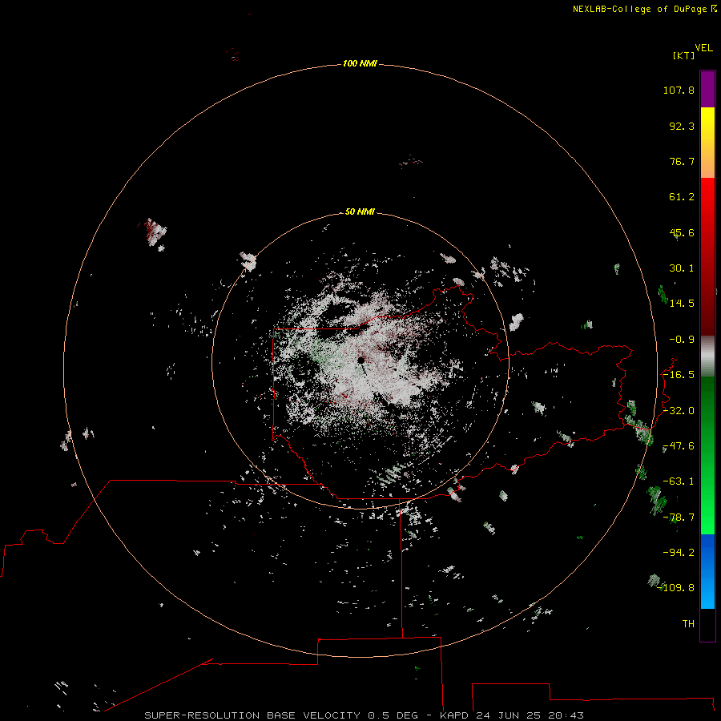This screenshot has width=721, height=721.
Task: Click the -0.9 velocity legend value
Action: (682, 340)
